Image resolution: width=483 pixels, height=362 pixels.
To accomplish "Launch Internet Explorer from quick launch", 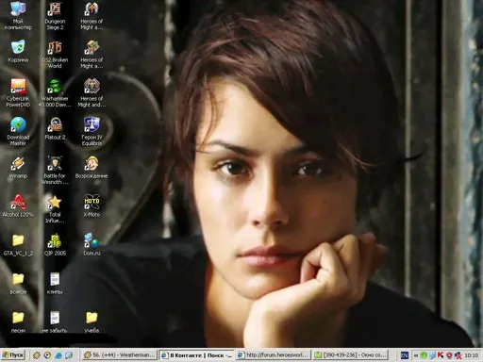I will point(58,355).
